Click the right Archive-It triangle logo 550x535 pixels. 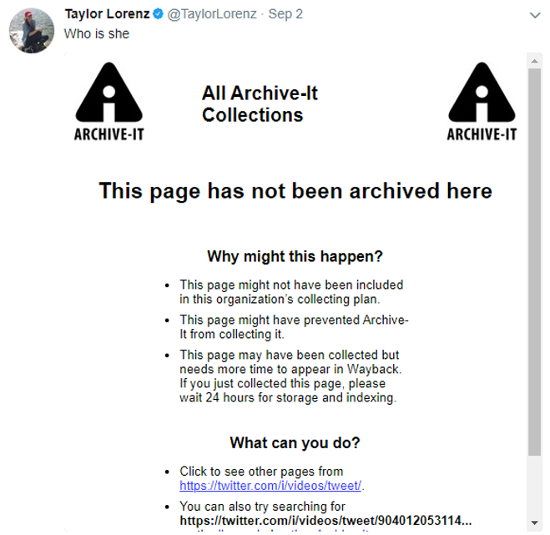(482, 102)
